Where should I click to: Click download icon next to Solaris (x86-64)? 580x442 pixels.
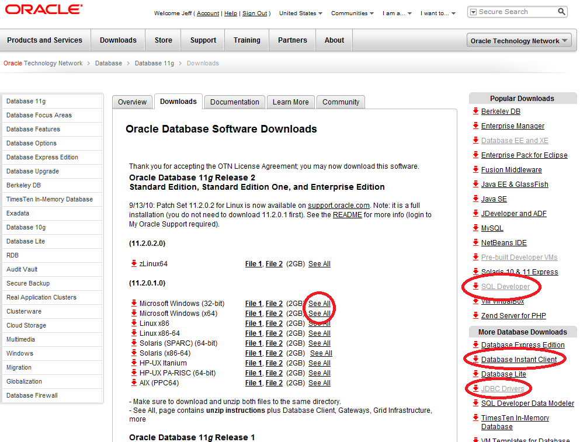(x=134, y=353)
